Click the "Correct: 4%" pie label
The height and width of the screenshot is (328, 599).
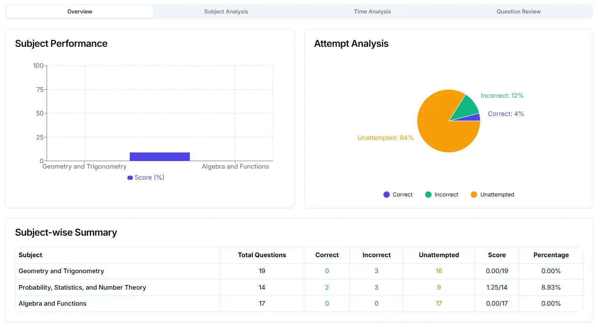(x=506, y=113)
